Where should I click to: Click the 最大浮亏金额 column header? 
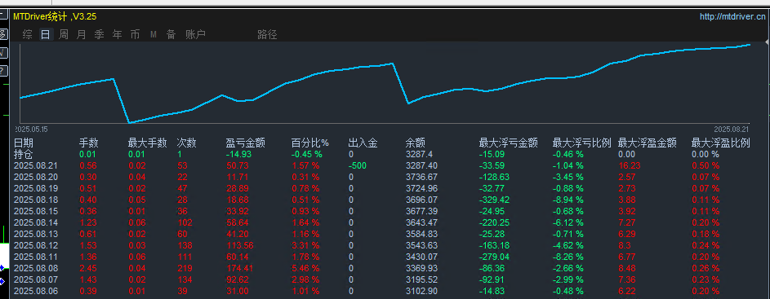[508, 143]
